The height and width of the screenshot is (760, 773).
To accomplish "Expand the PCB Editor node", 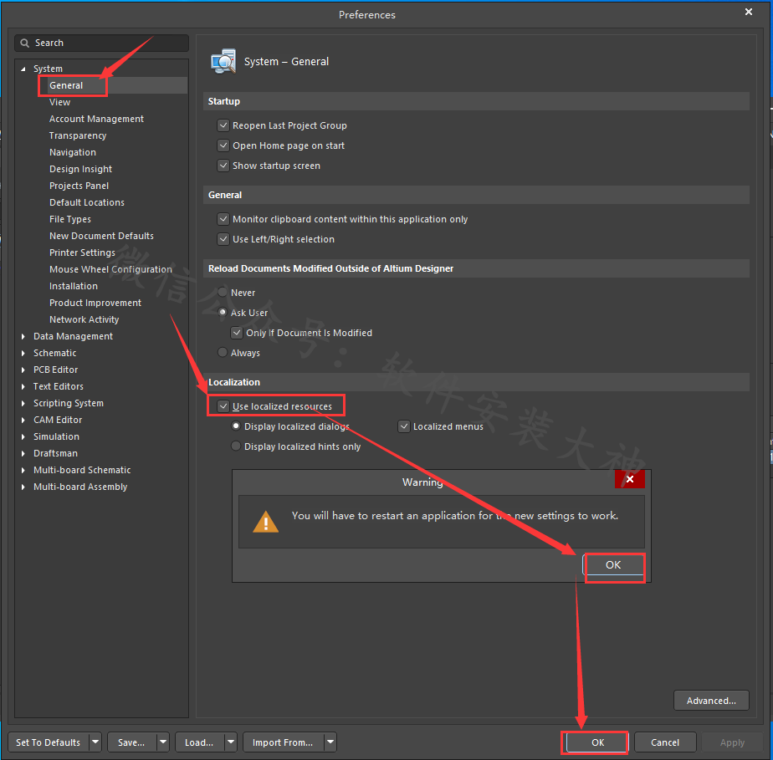I will tap(23, 370).
